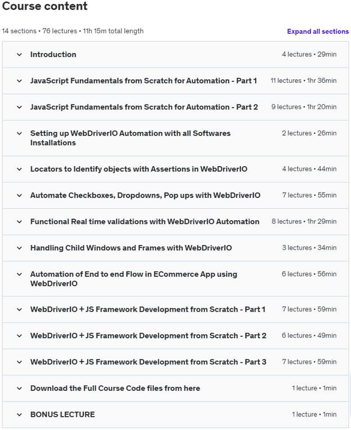Click the '2 lectures • 26min' text
Image resolution: width=351 pixels, height=430 pixels.
[x=309, y=133]
